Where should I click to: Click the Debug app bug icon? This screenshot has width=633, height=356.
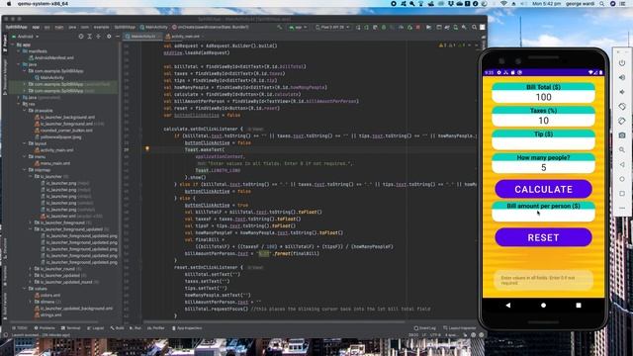384,27
